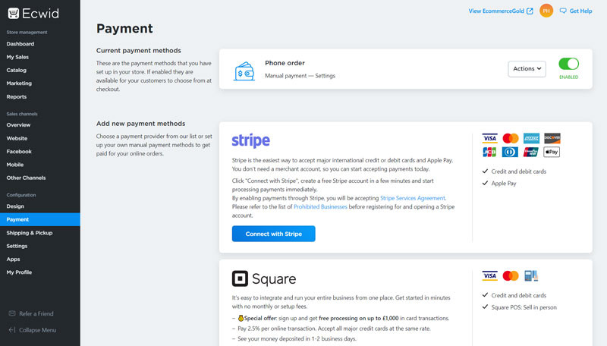Image resolution: width=607 pixels, height=346 pixels.
Task: Click the Get Help chat bubble icon
Action: [x=563, y=11]
